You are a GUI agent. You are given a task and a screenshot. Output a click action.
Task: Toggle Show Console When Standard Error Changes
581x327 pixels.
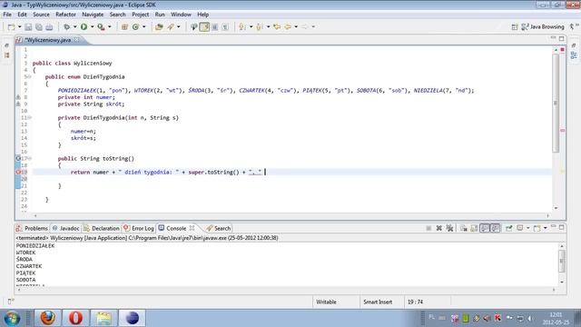coord(495,228)
